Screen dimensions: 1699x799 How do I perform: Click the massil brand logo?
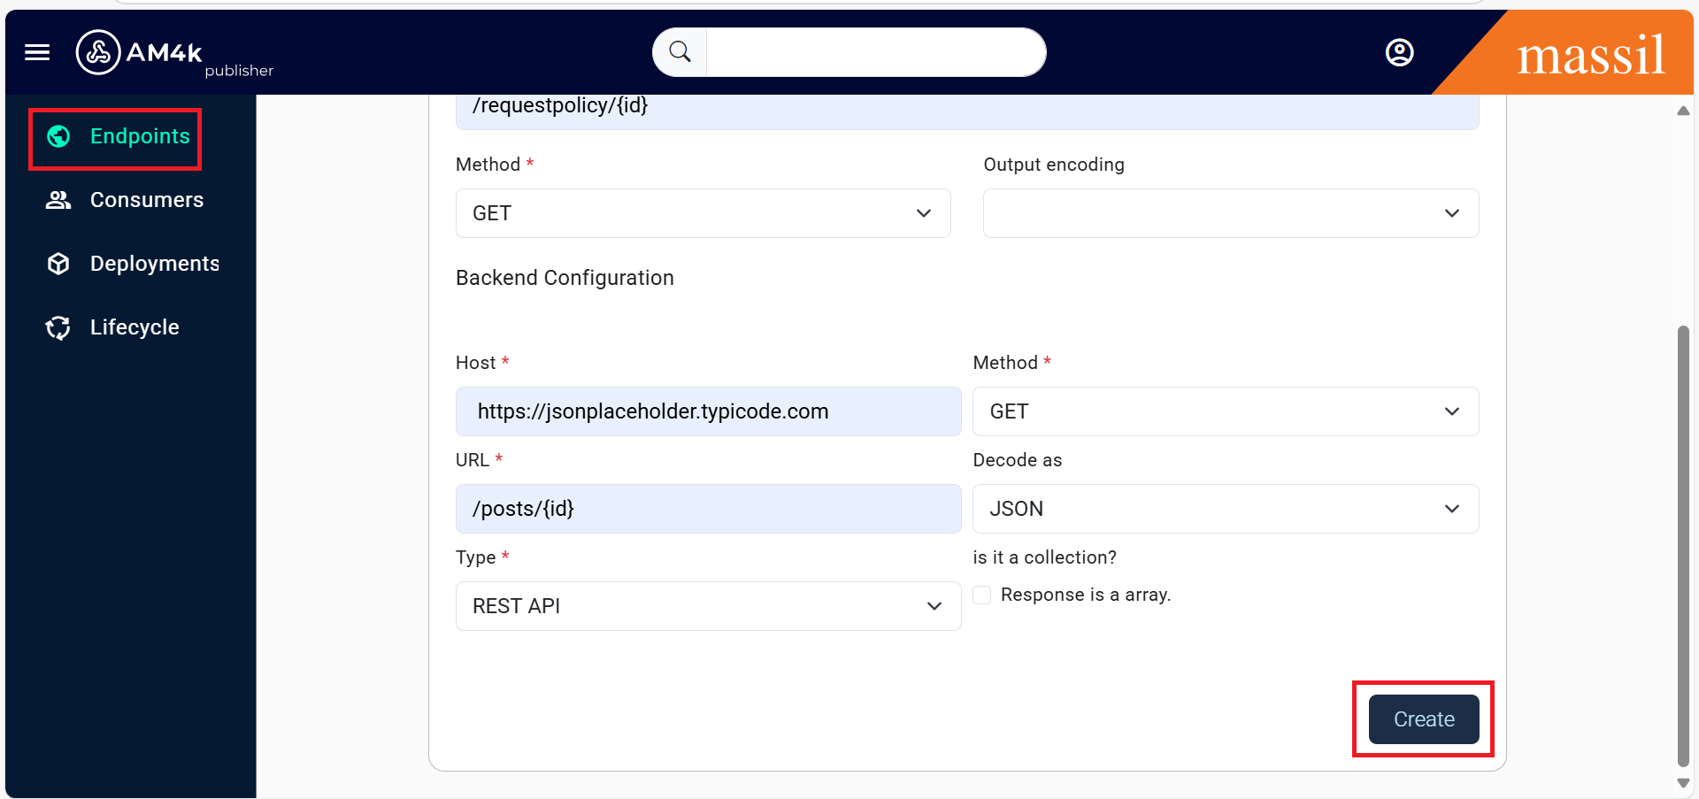click(x=1590, y=55)
